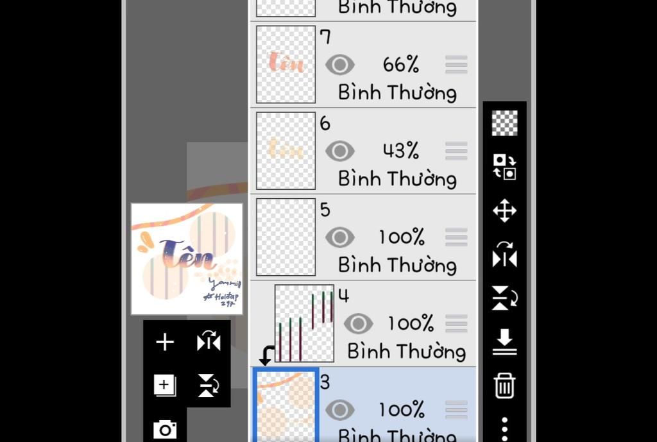Select layer 6 row in the list

point(363,151)
